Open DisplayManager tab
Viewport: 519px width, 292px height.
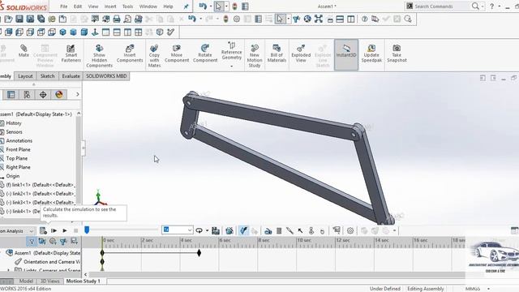coord(59,95)
